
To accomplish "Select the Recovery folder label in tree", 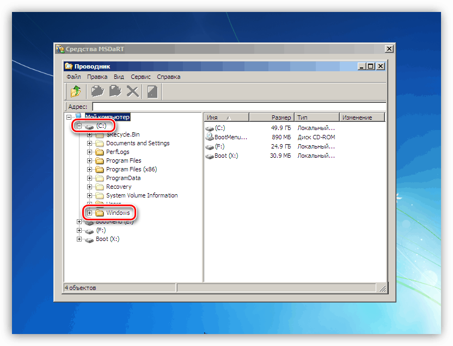I will [x=119, y=187].
